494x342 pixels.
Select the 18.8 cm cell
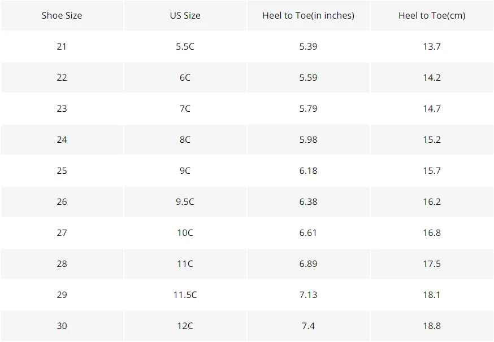coord(432,326)
